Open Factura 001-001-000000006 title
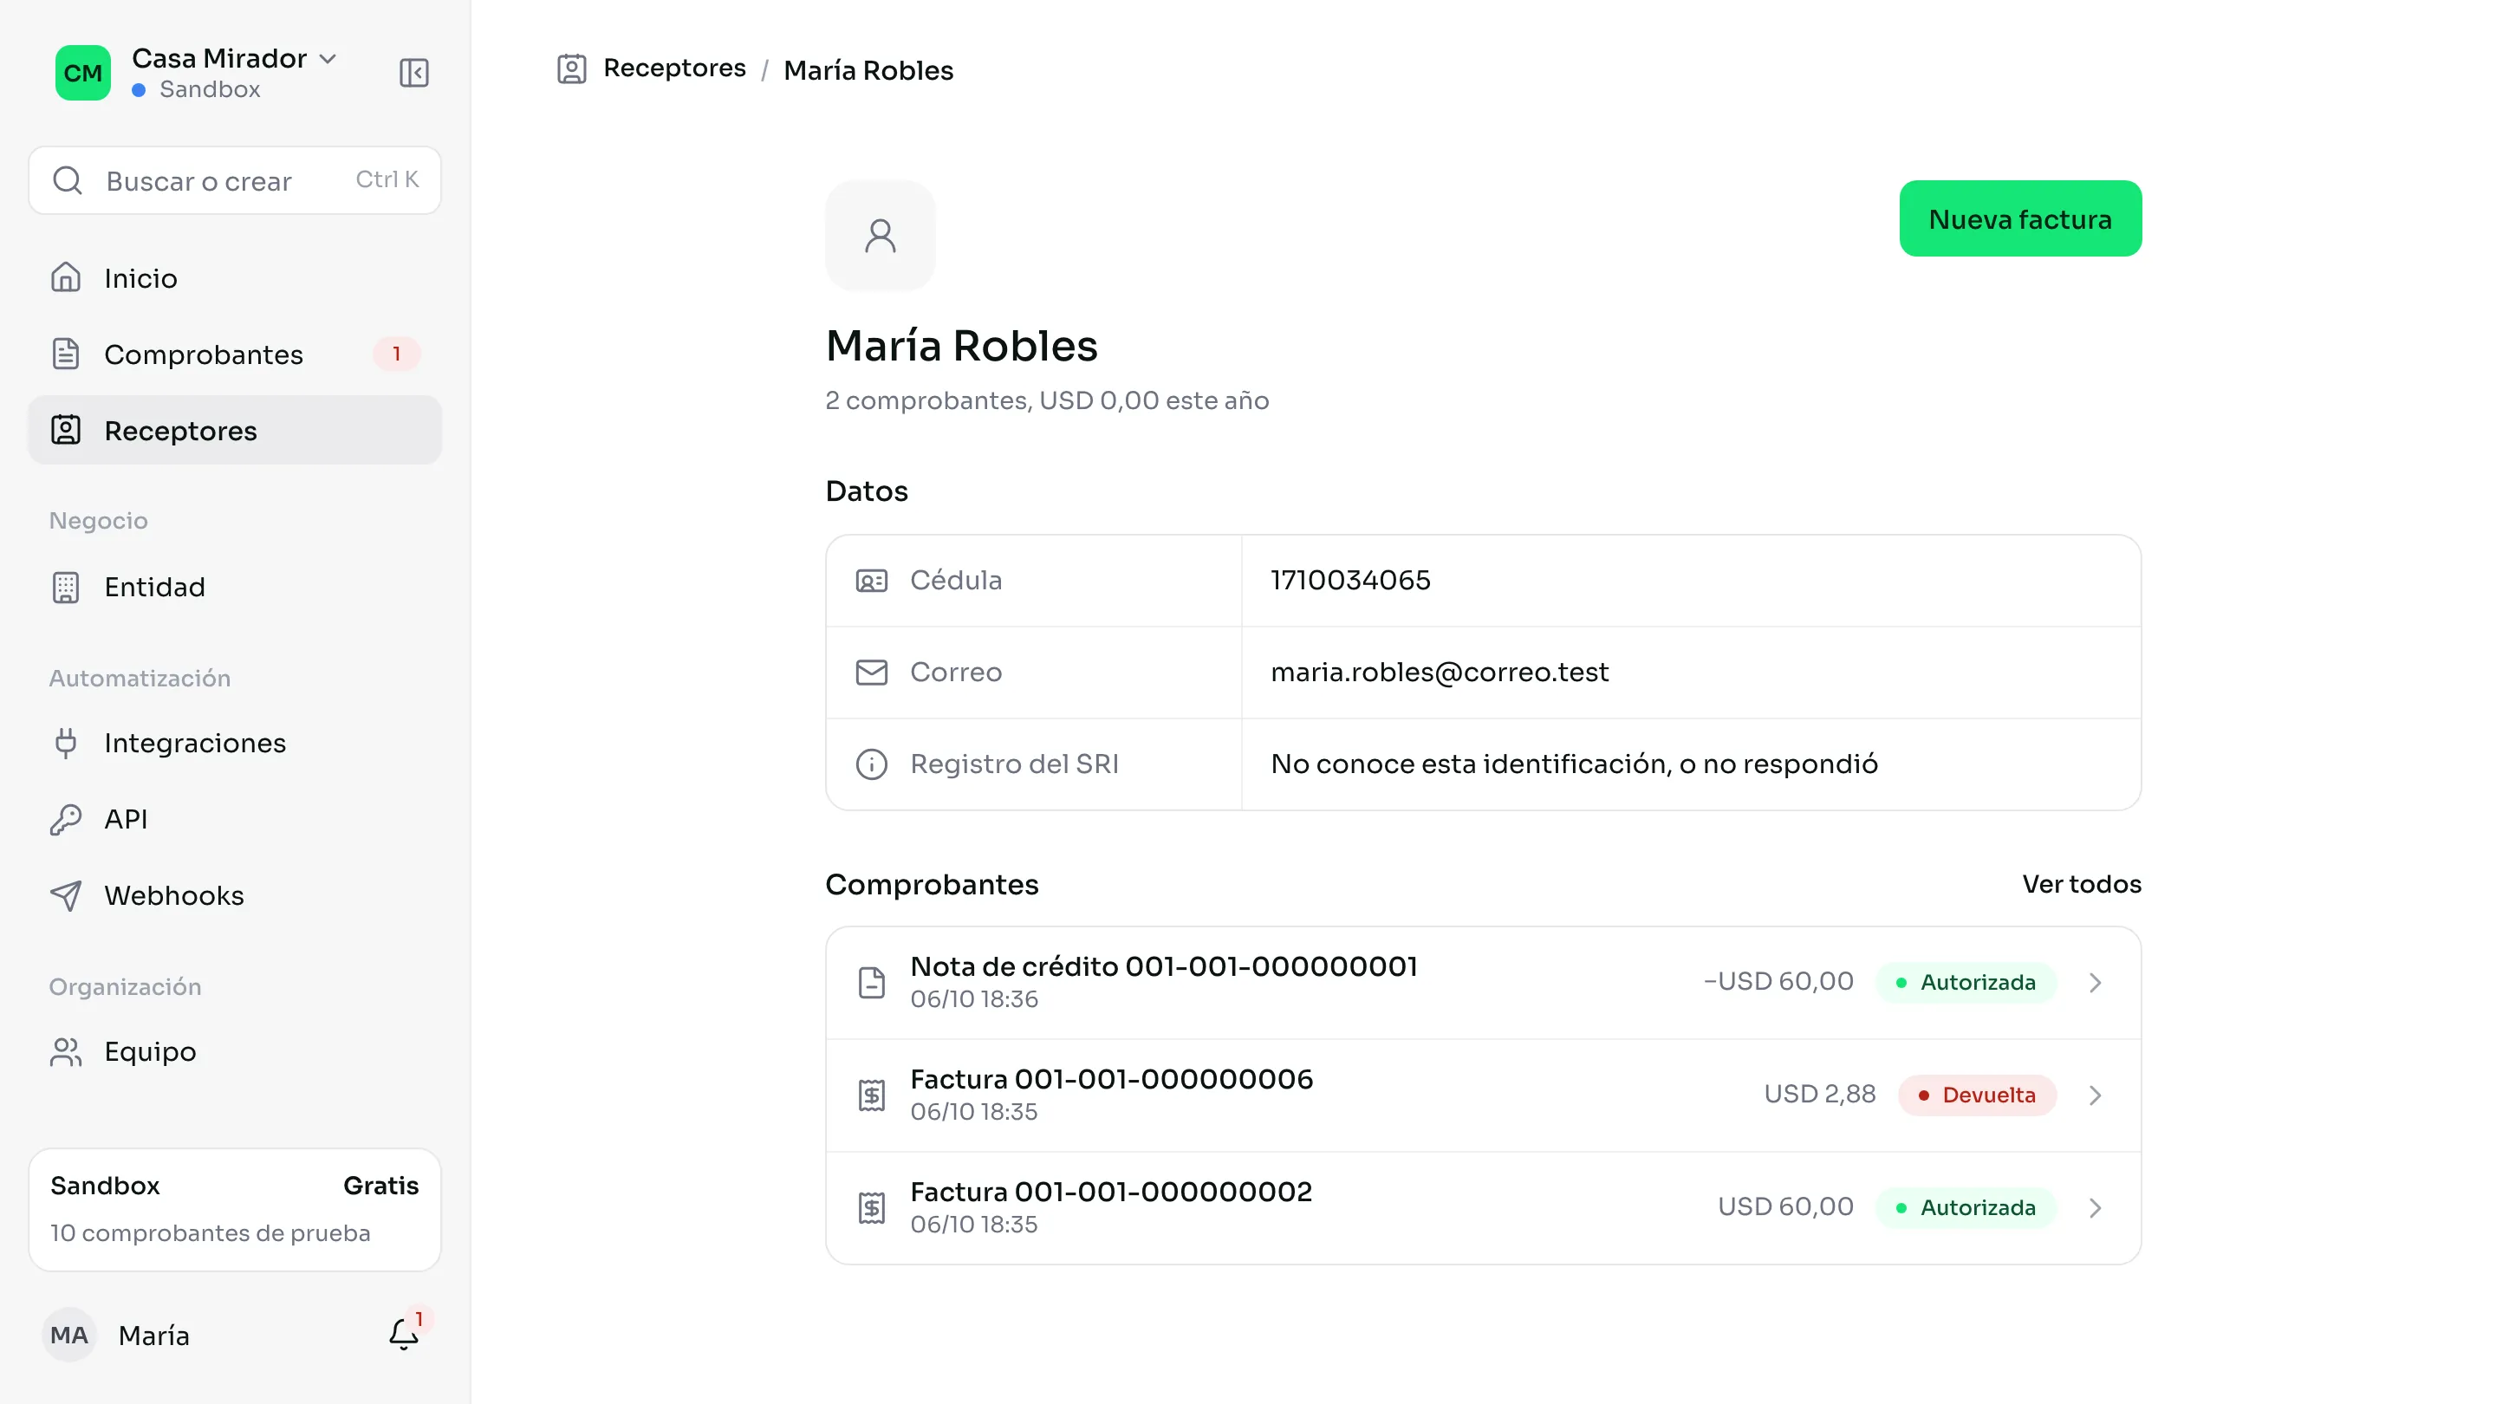This screenshot has height=1404, width=2496. click(x=1111, y=1079)
